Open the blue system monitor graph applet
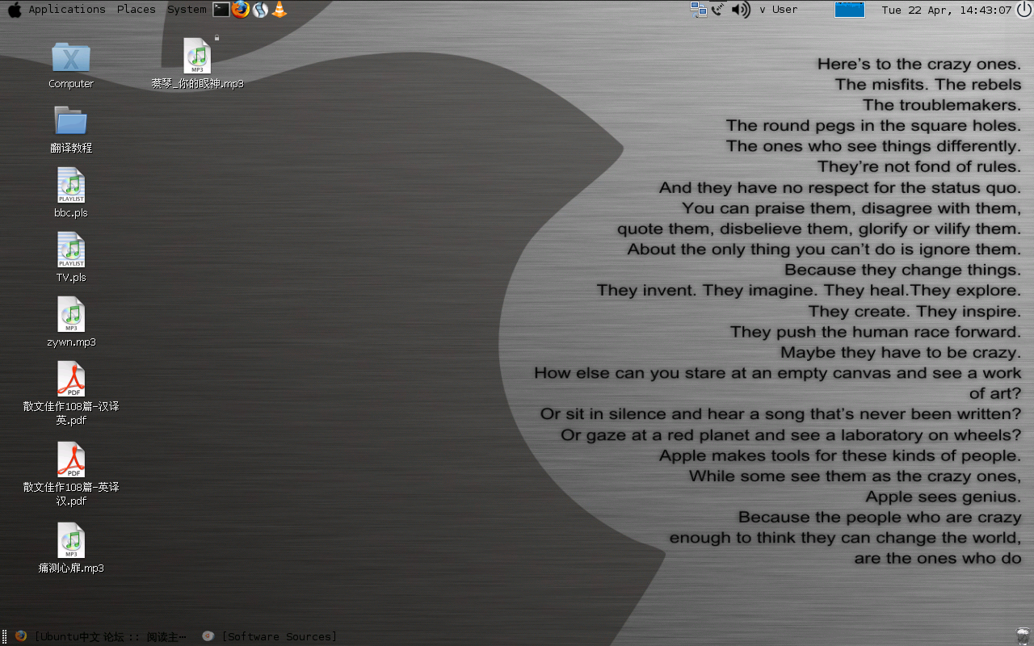 click(x=850, y=10)
